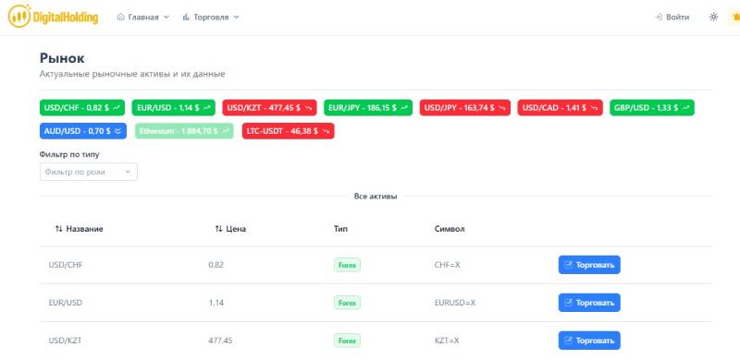Toggle the sun light theme icon
Viewport: 740px width, 359px height.
pyautogui.click(x=713, y=17)
